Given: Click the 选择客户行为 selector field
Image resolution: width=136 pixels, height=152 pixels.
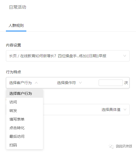Looking at the screenshot, I should (x=23, y=83).
